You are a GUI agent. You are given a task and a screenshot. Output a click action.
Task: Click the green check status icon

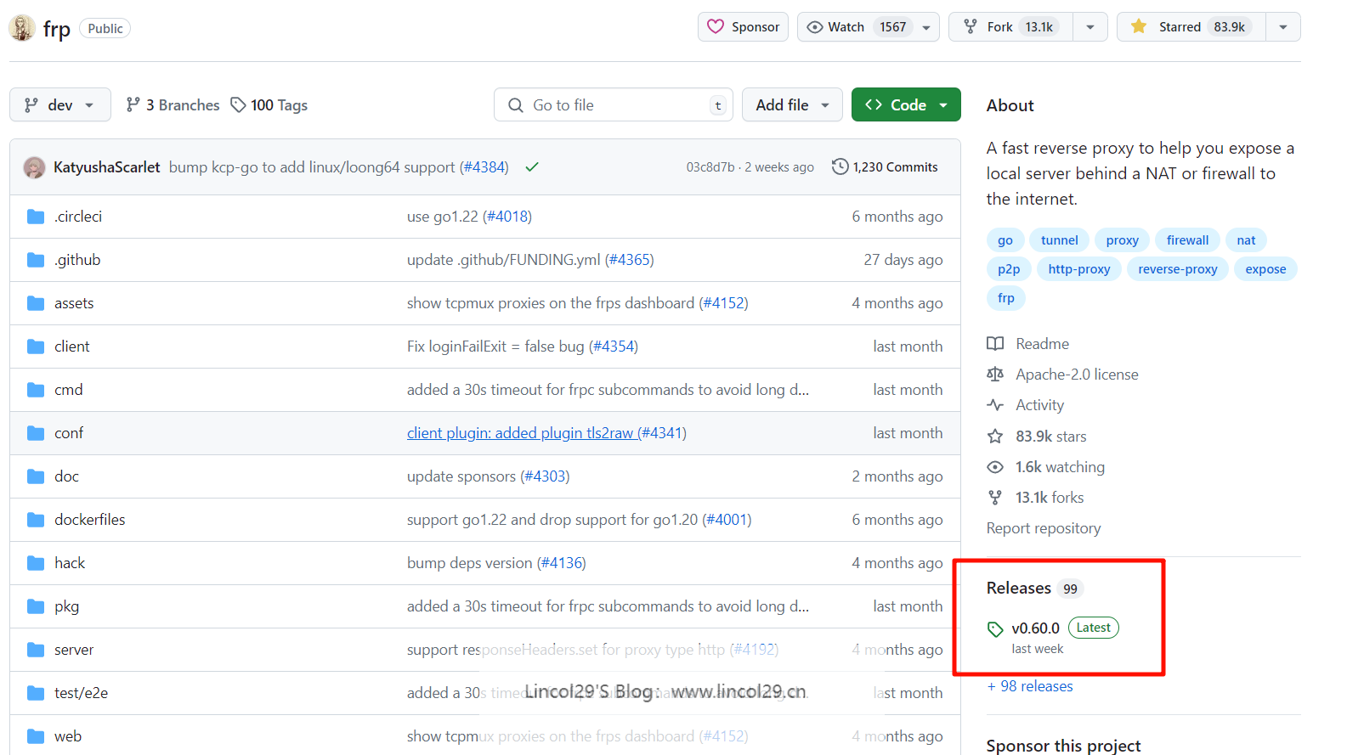click(x=532, y=167)
